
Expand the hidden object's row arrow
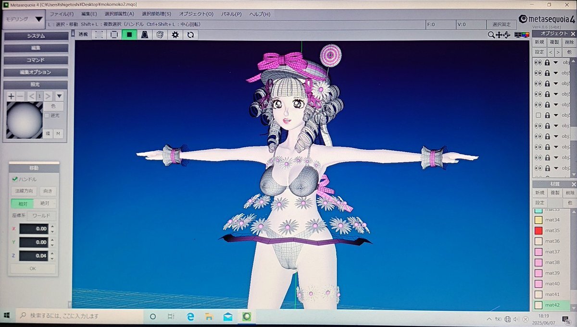point(556,115)
